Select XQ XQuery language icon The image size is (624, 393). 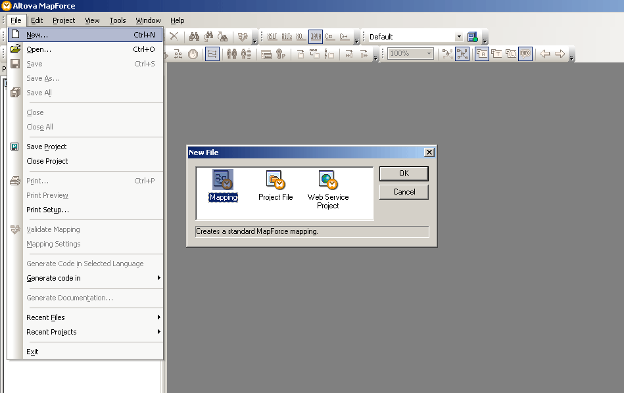click(x=300, y=37)
